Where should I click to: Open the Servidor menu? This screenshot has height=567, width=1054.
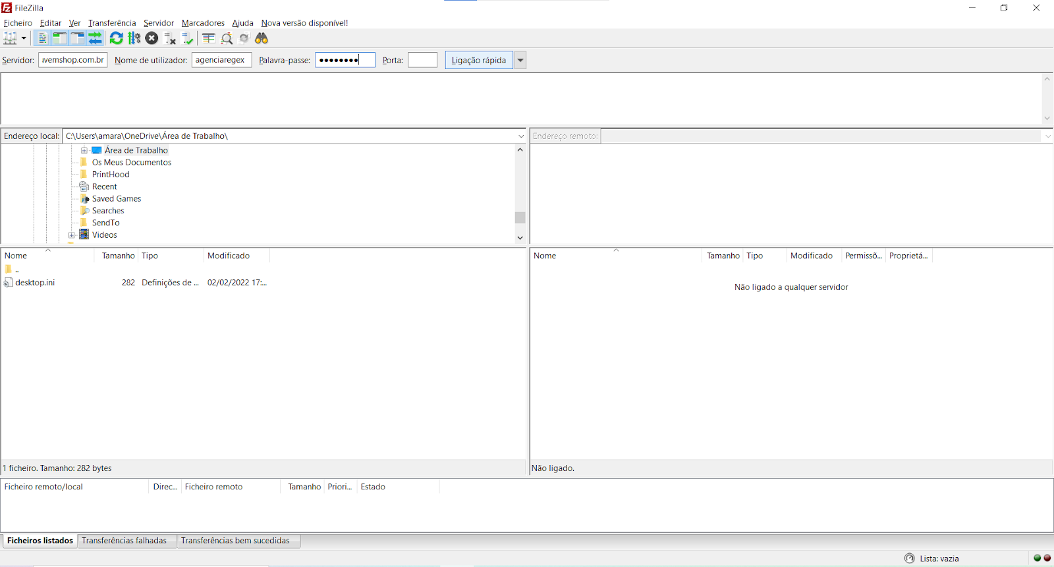click(159, 23)
